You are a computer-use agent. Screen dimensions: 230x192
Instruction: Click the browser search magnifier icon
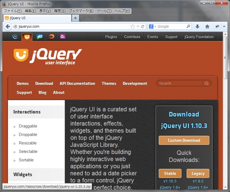coord(188,26)
